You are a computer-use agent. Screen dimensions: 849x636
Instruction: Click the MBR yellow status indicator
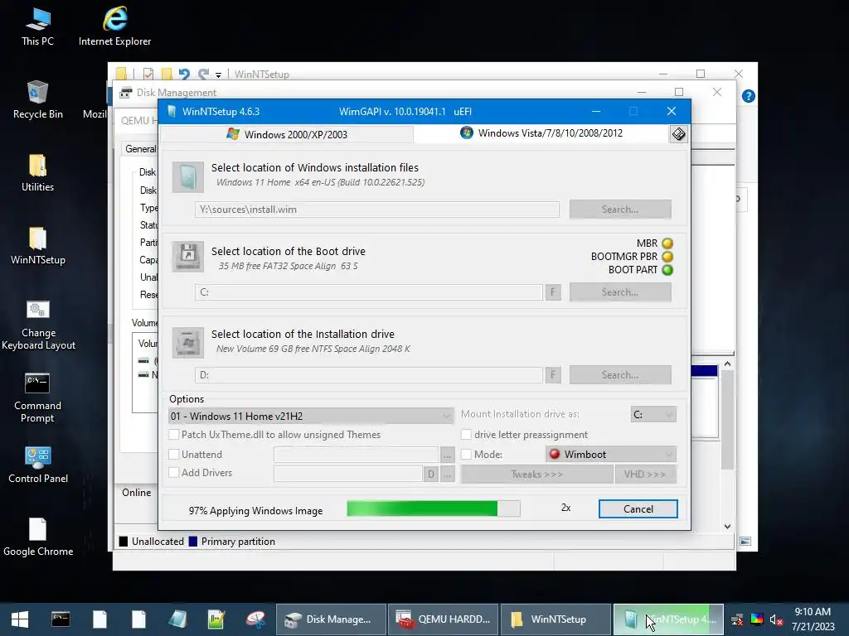click(x=667, y=243)
